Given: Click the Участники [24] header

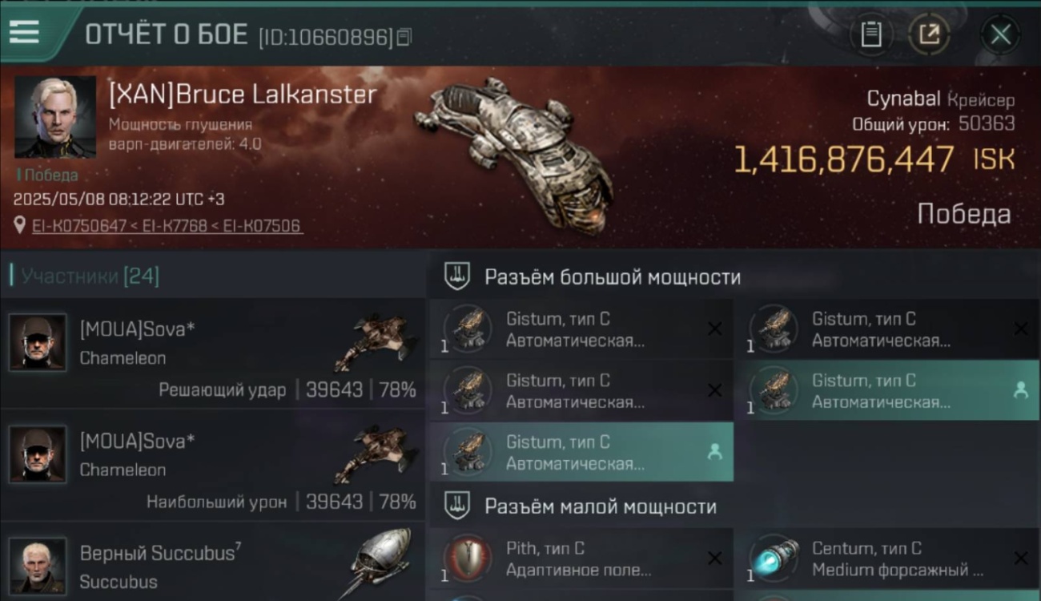Looking at the screenshot, I should tap(90, 276).
